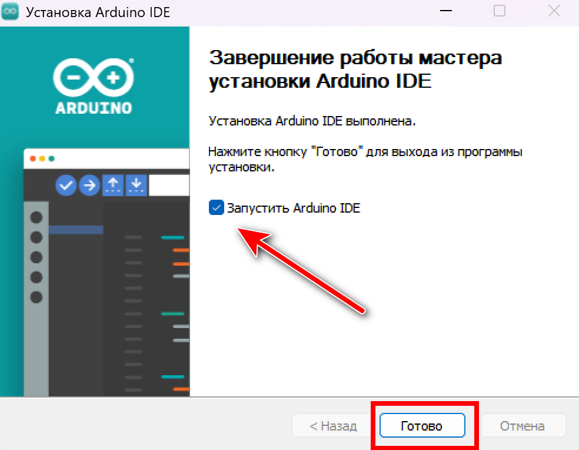Click the topmost circle icon in the preview sidebar
This screenshot has height=450, width=579.
pyautogui.click(x=37, y=216)
